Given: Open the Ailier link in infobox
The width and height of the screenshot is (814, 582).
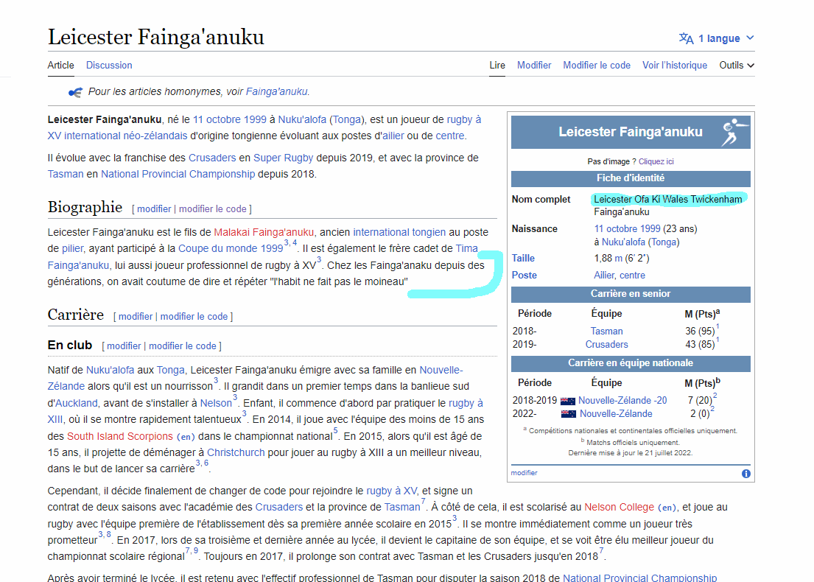Looking at the screenshot, I should (x=604, y=276).
